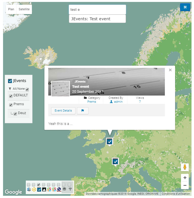This screenshot has width=194, height=198.
Task: Click the JEvents calendar icon in bottom toolbar
Action: pos(39,189)
